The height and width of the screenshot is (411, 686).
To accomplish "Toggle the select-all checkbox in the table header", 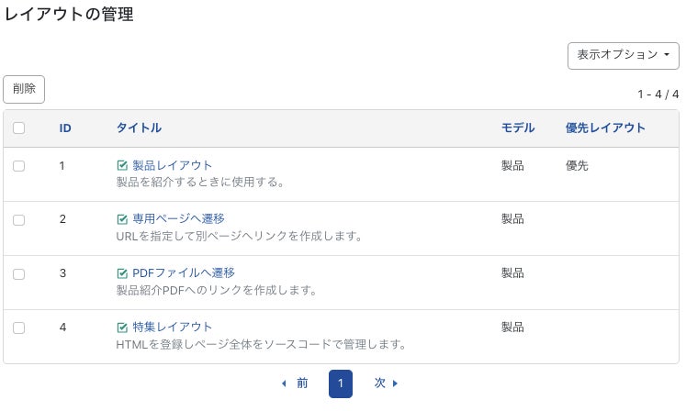I will tap(19, 128).
